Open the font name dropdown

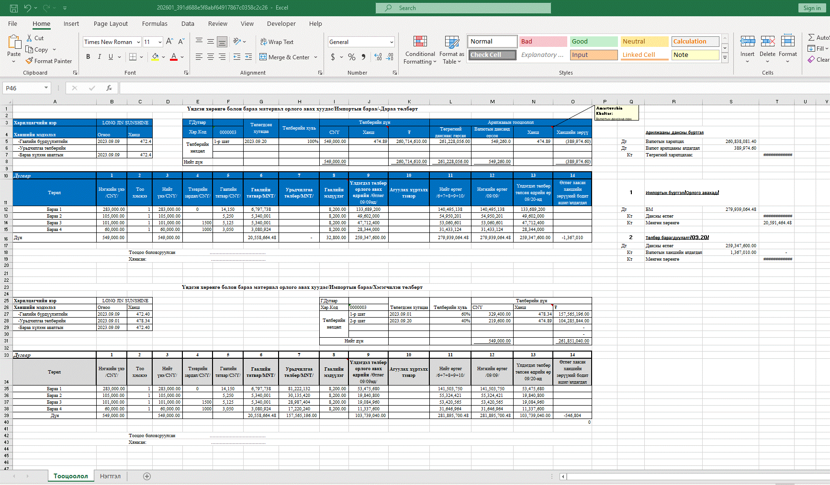(138, 42)
